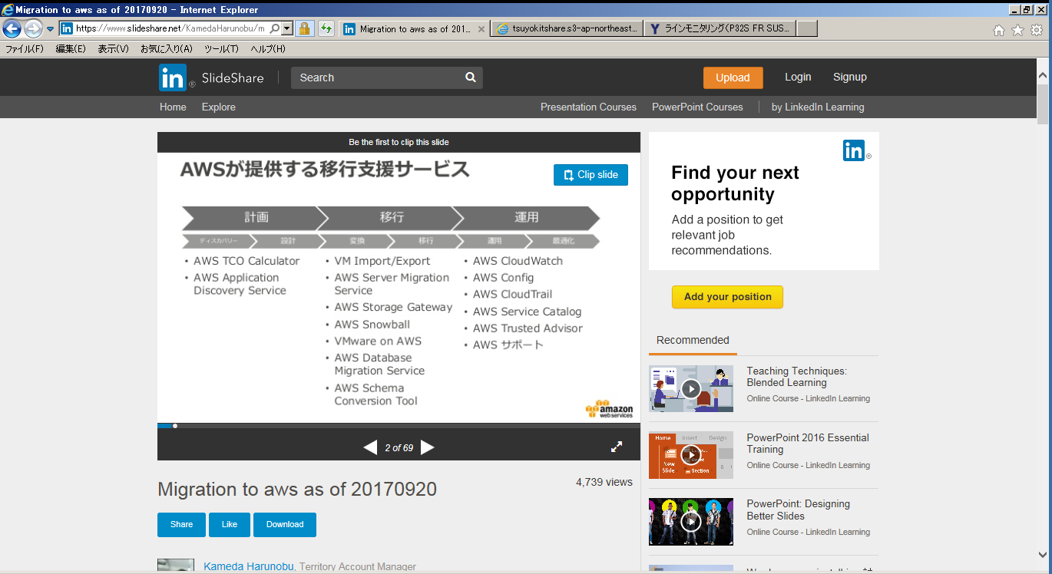This screenshot has width=1052, height=574.
Task: Click by LinkedIn Learning link
Action: click(x=818, y=107)
